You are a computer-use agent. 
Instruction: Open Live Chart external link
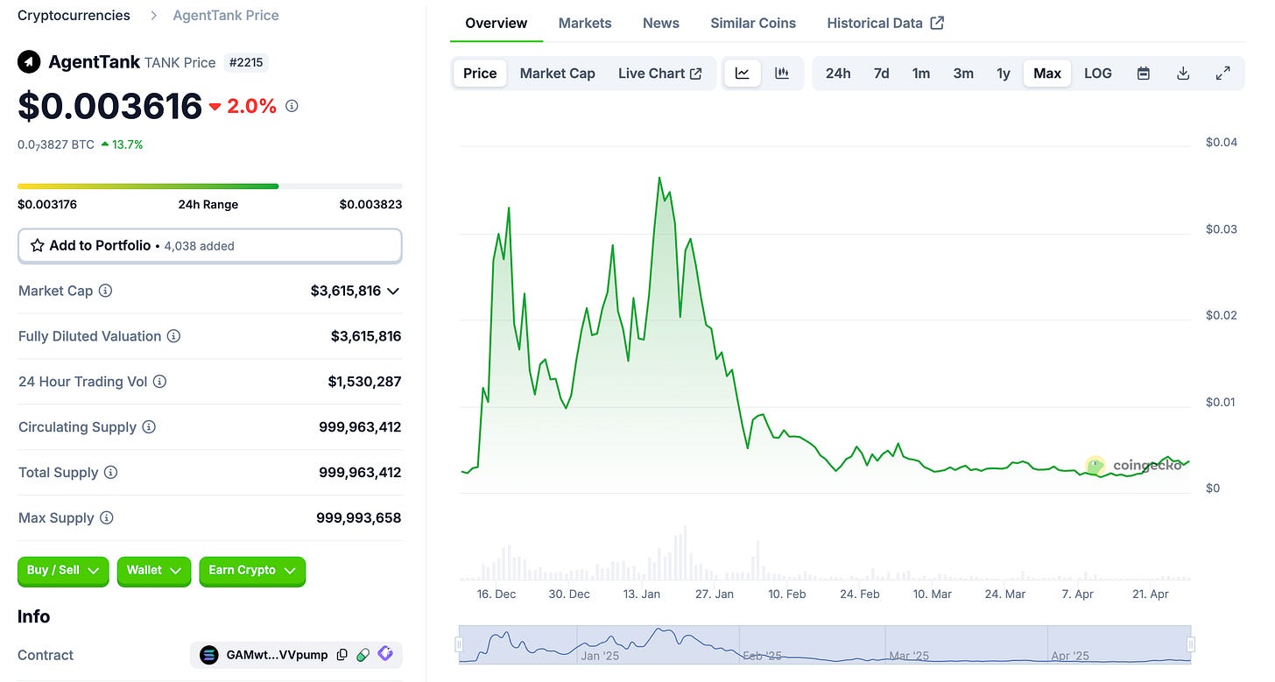pyautogui.click(x=660, y=74)
